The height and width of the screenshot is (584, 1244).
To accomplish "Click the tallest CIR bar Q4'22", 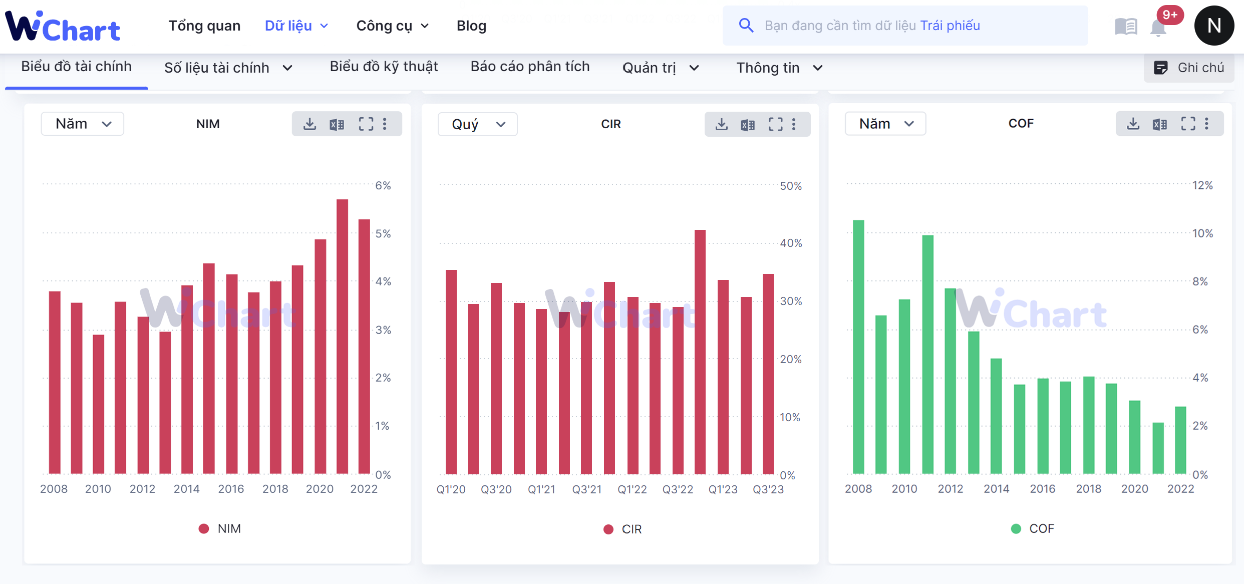I will coord(700,352).
